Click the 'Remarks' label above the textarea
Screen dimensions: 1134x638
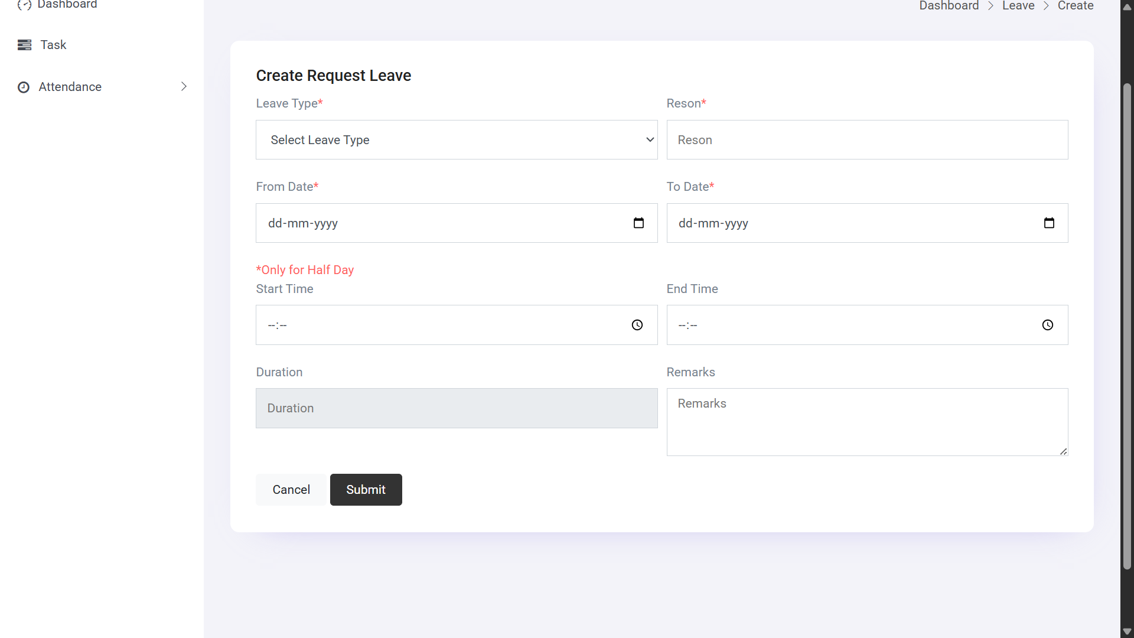691,372
